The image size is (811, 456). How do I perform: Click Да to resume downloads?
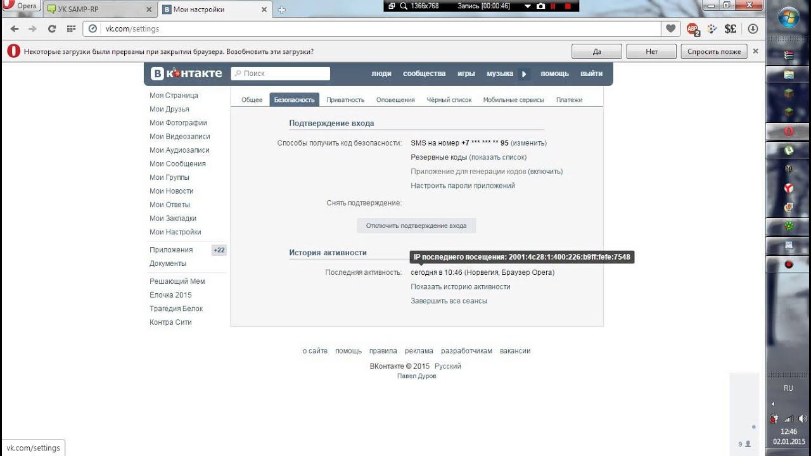[x=597, y=51]
